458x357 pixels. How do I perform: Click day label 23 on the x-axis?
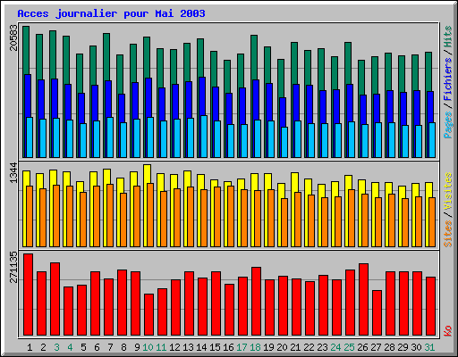(322, 347)
